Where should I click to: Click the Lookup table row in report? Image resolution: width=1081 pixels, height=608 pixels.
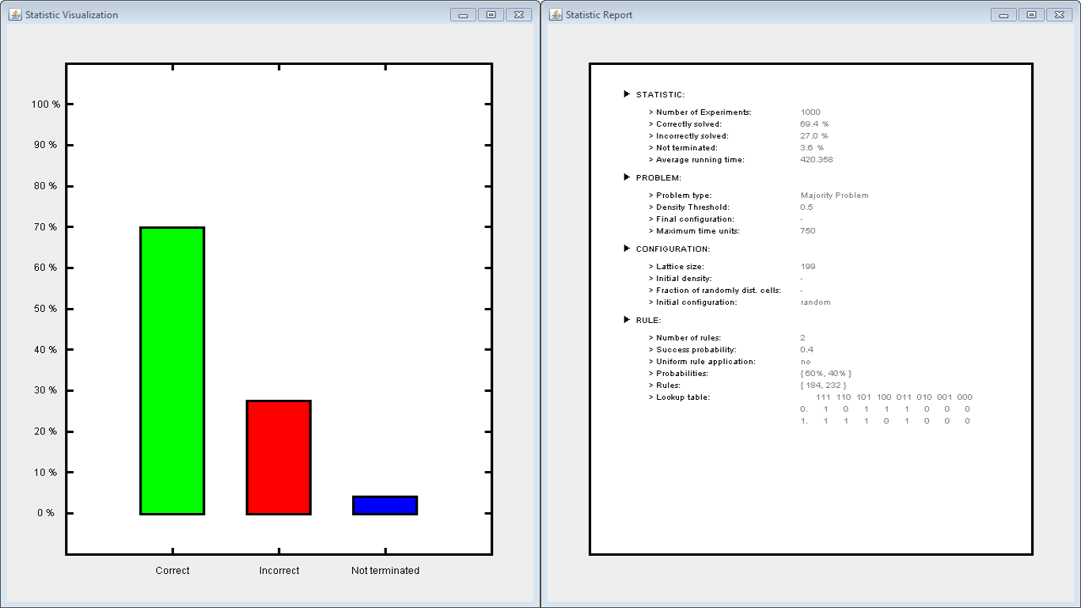683,397
